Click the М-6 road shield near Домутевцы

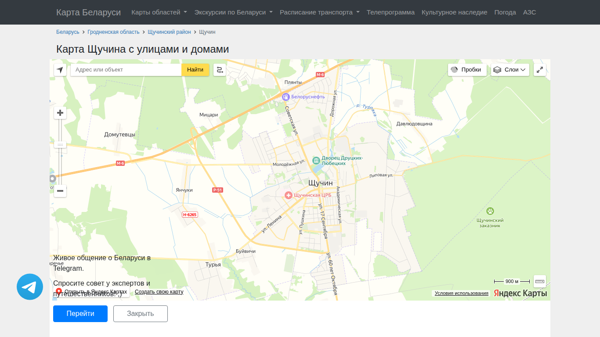pos(120,163)
